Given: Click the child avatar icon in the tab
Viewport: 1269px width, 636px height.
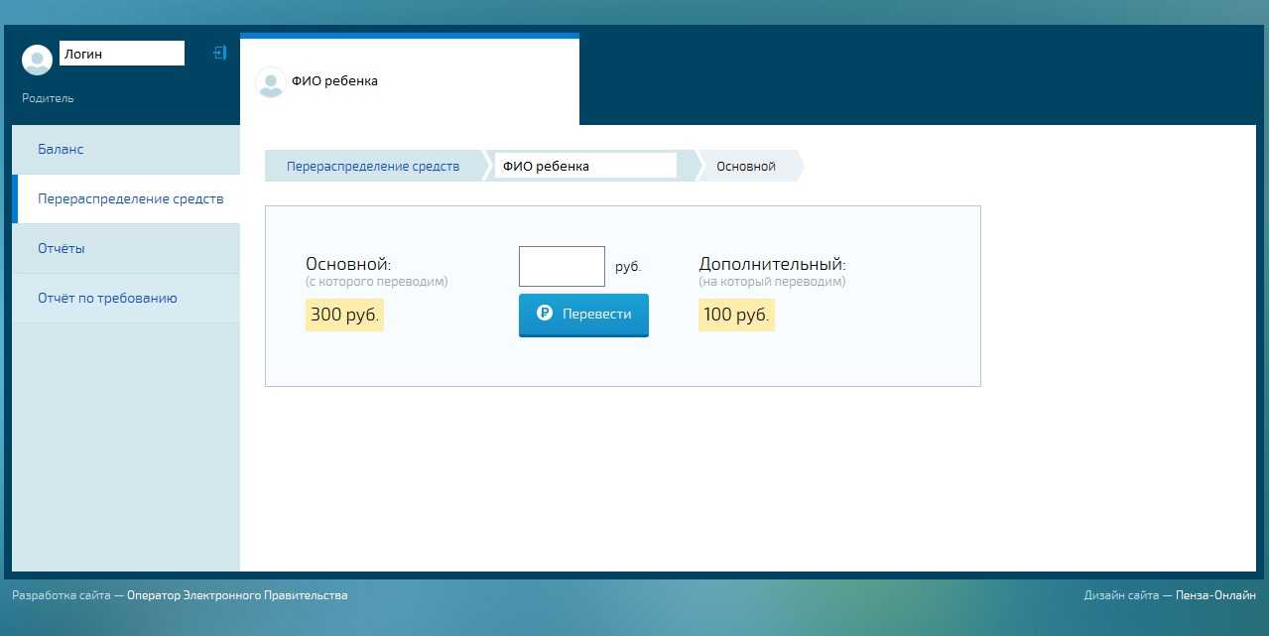Looking at the screenshot, I should (x=270, y=82).
